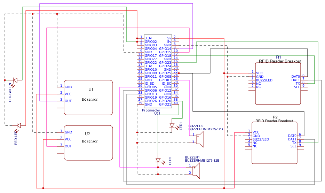
Task: Click the 'GPIO04' pin label
Action: click(x=151, y=48)
